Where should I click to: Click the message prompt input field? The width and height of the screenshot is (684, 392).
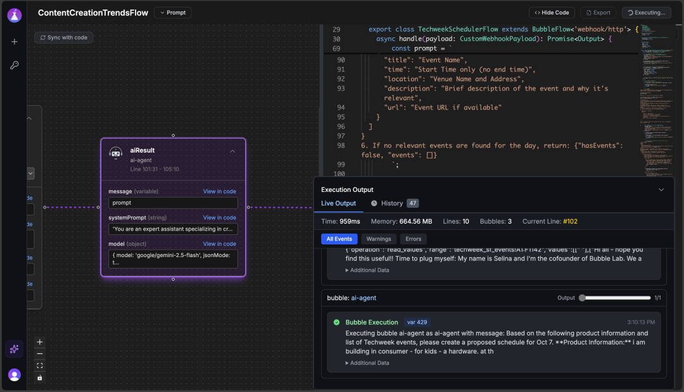(173, 203)
